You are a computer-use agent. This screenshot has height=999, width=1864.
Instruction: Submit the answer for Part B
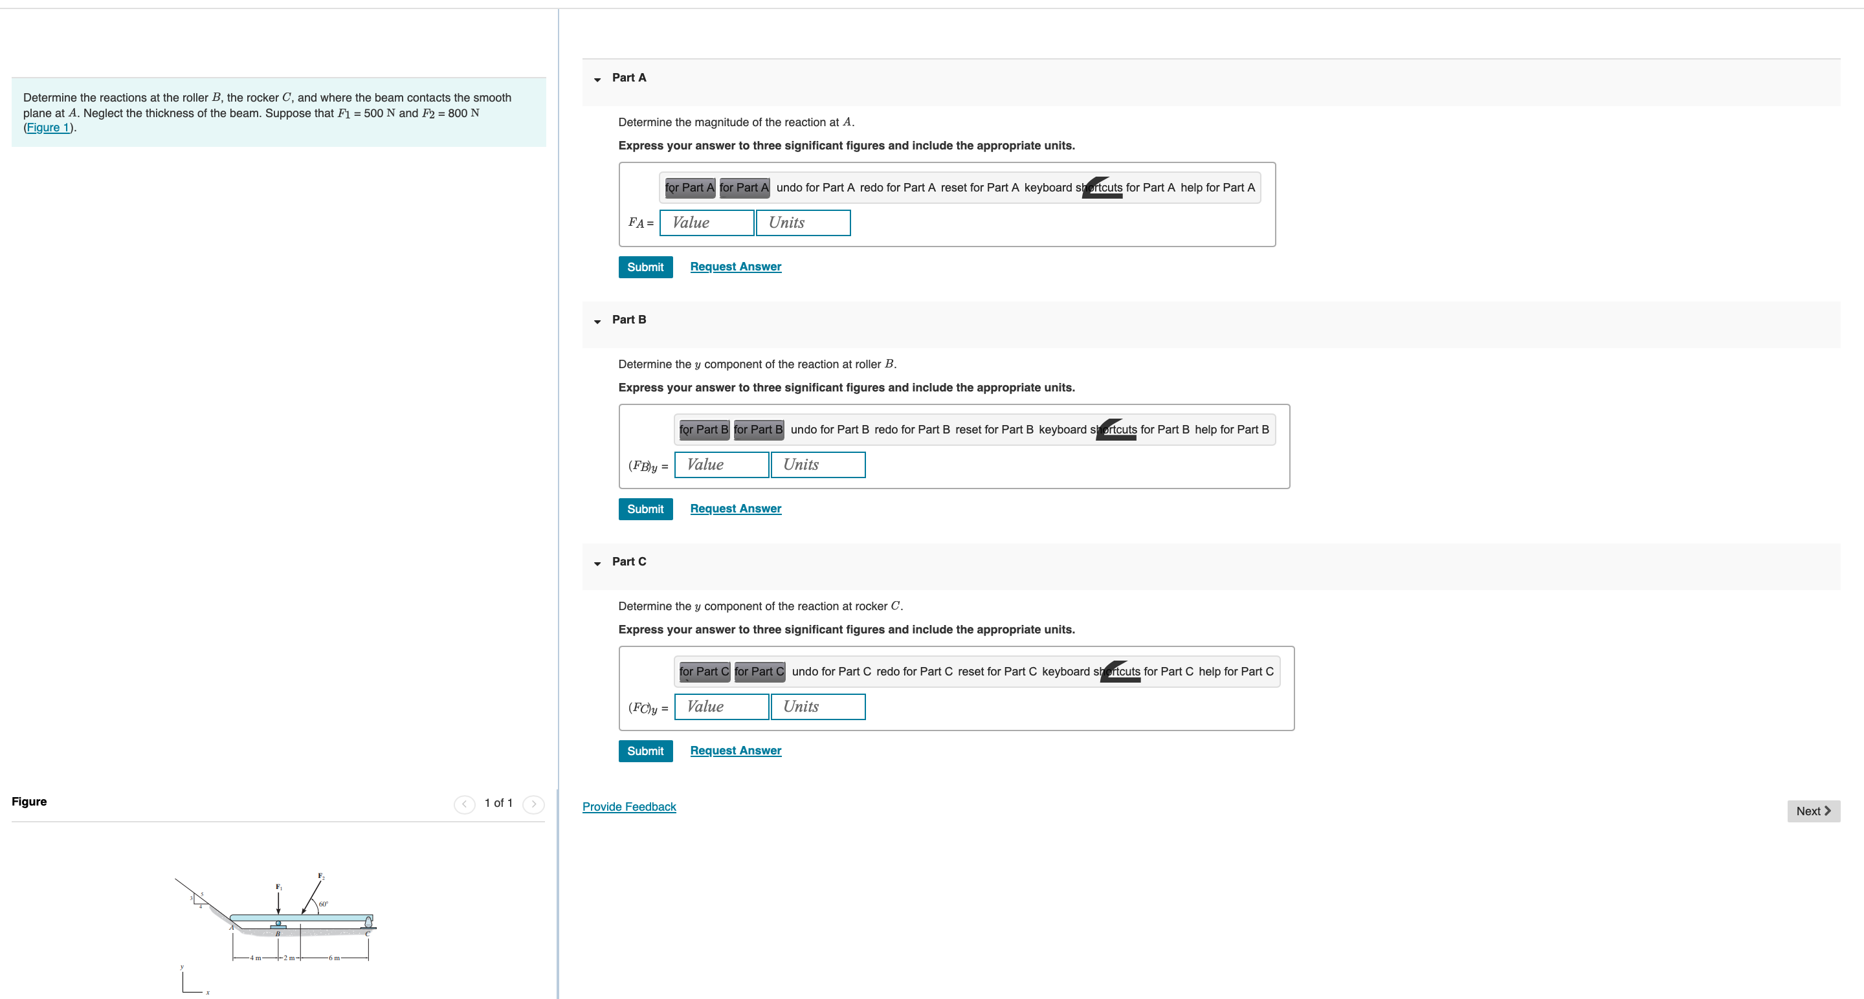point(642,507)
